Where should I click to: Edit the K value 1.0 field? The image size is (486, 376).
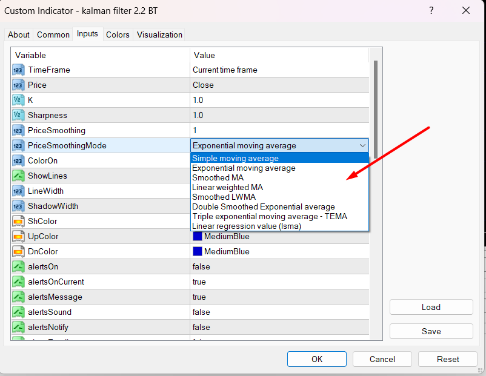[x=279, y=101]
